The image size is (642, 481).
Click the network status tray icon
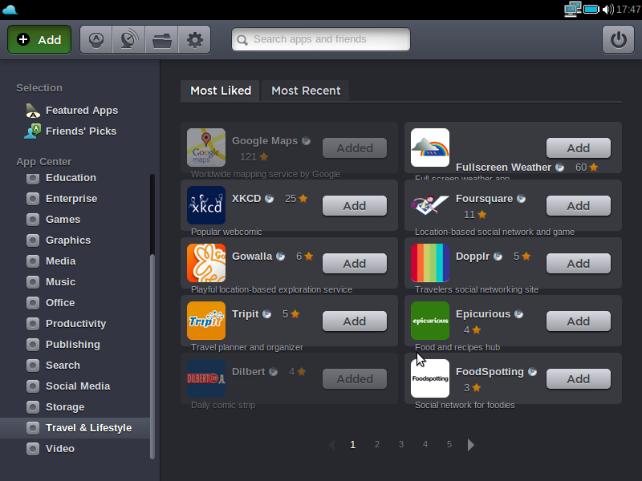pyautogui.click(x=572, y=10)
